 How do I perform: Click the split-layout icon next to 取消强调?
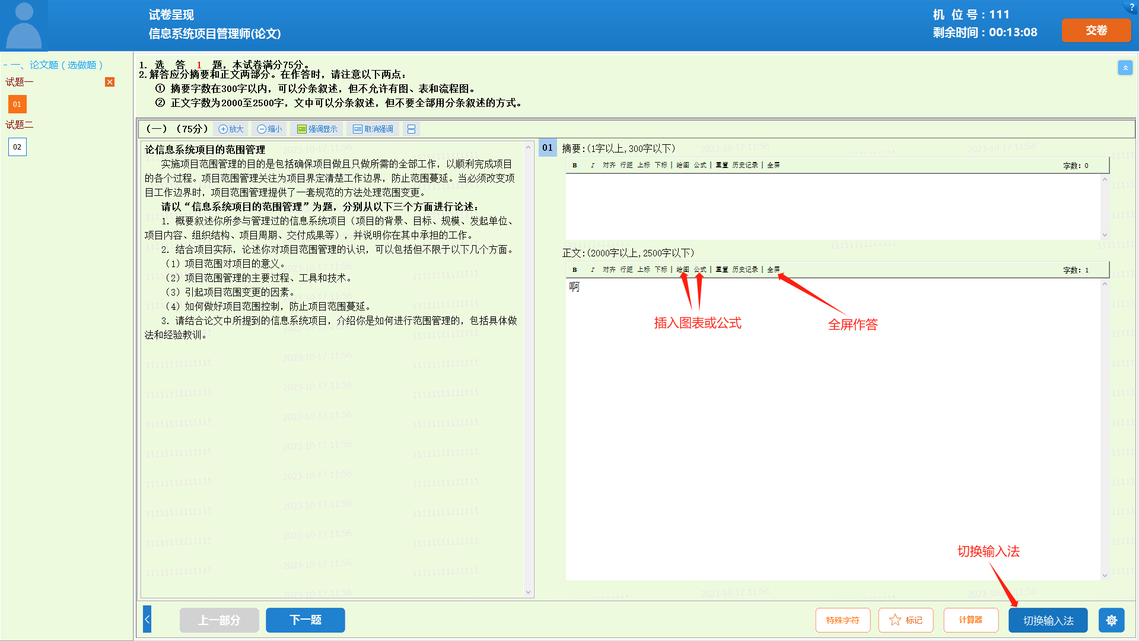[x=411, y=129]
